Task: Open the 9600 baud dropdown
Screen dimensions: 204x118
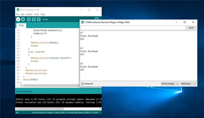Action: click(188, 84)
